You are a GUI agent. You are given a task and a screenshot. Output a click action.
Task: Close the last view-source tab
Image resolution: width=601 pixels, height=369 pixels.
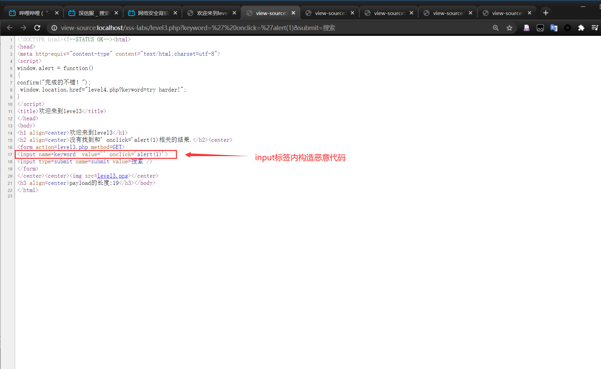tap(529, 13)
